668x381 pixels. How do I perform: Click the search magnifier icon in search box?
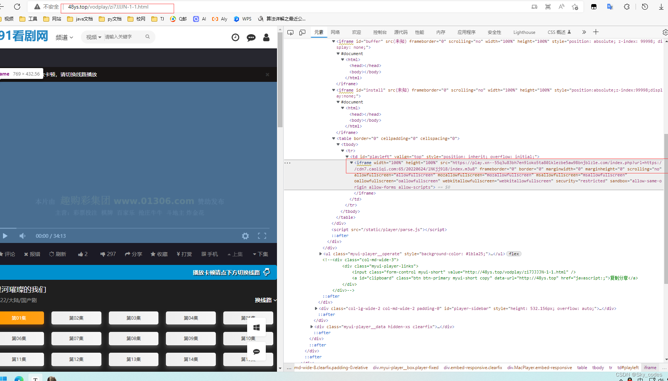point(148,37)
